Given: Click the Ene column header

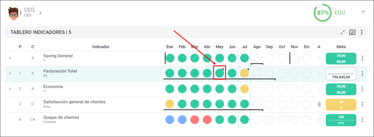Looking at the screenshot, I should (x=169, y=47).
